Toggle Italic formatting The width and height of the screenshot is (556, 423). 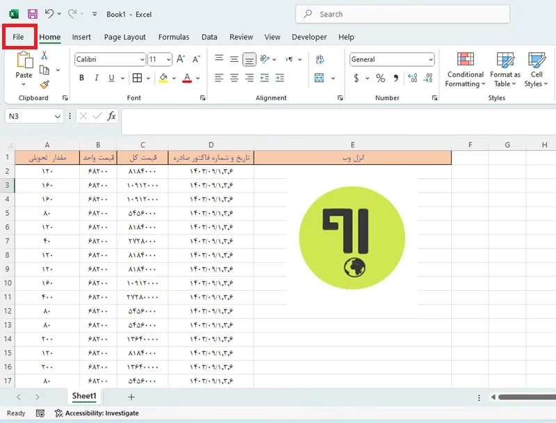[x=97, y=78]
